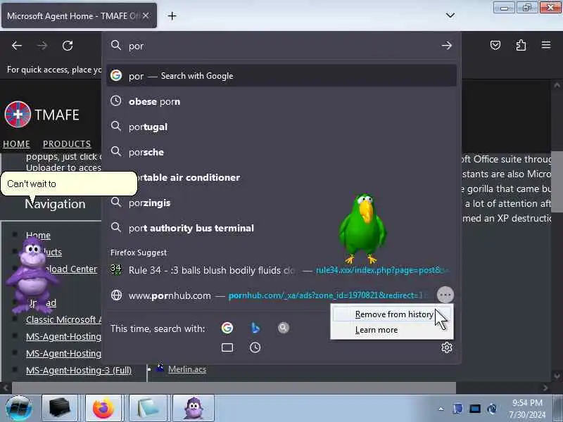
Task: Select Remove from history menu entry
Action: pos(392,314)
